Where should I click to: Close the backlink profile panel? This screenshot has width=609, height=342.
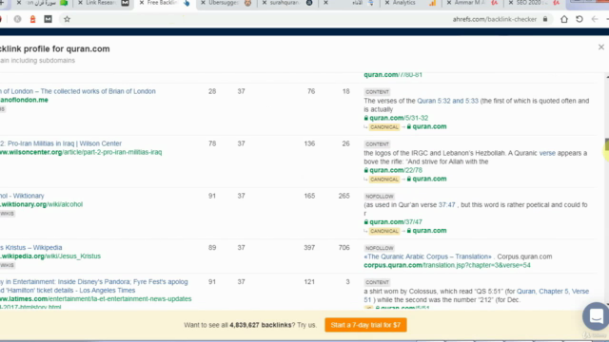[x=601, y=47]
